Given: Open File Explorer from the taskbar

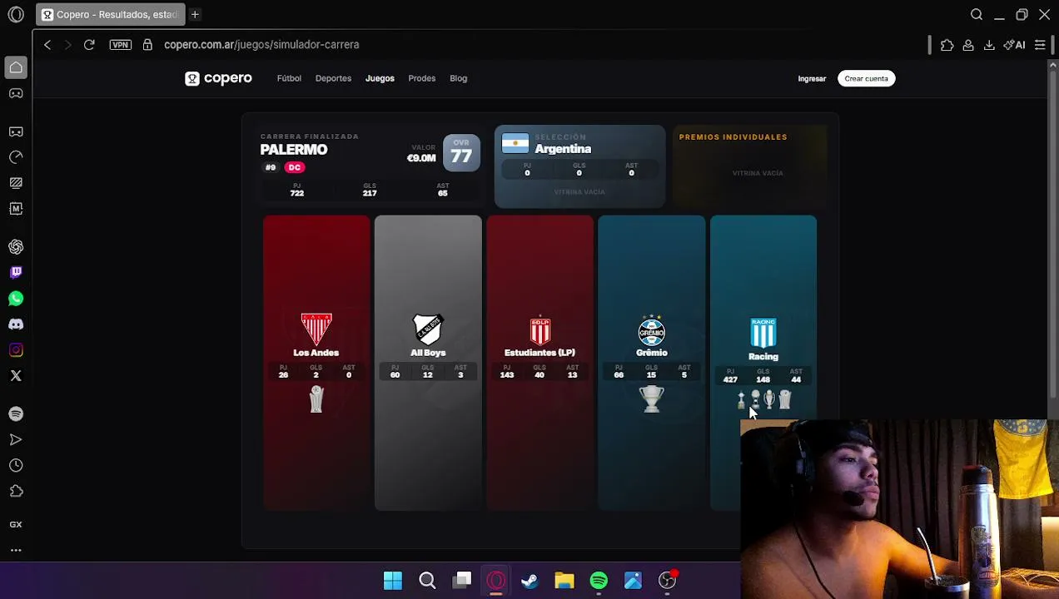Looking at the screenshot, I should (564, 581).
